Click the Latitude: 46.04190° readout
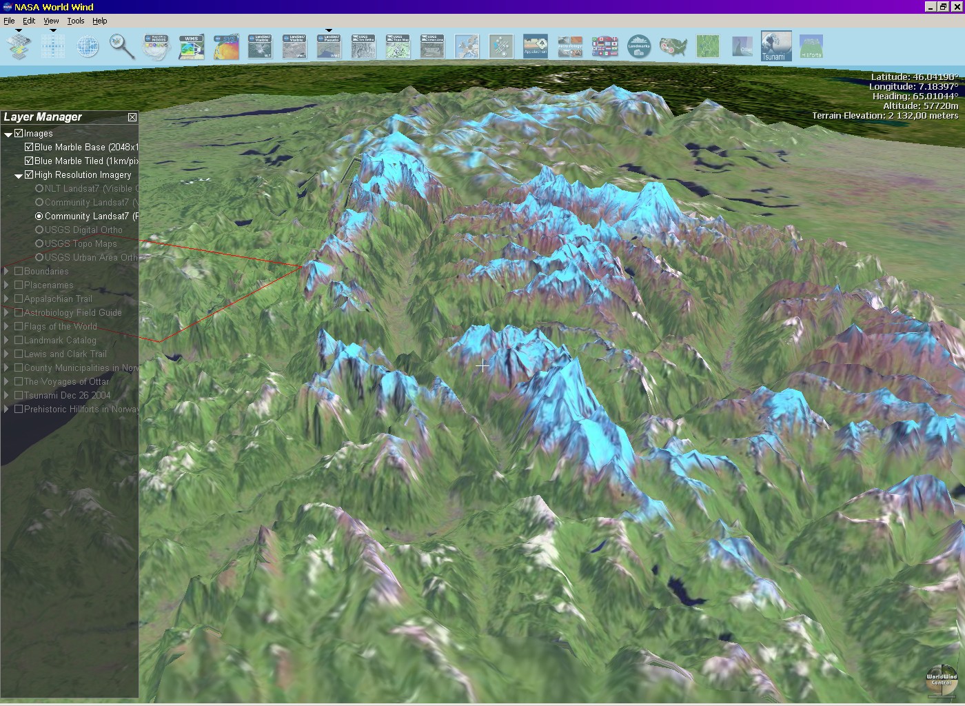 click(x=914, y=77)
